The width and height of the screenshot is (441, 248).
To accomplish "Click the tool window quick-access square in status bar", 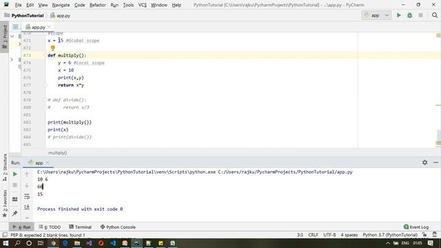I will coord(5,235).
